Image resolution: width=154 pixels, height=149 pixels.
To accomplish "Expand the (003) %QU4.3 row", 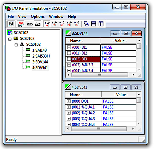I will click(69, 119).
